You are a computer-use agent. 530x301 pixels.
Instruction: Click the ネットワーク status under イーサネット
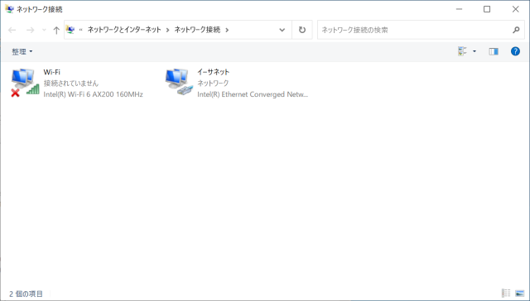click(x=213, y=83)
